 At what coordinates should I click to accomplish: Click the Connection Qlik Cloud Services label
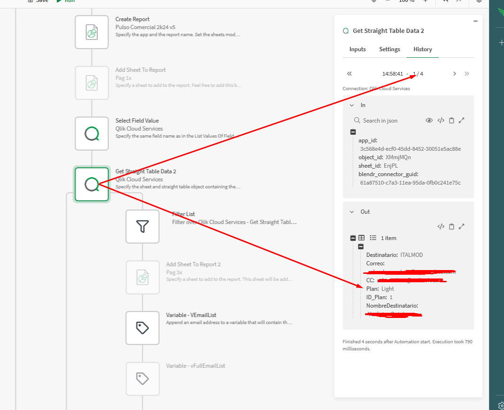coord(376,89)
